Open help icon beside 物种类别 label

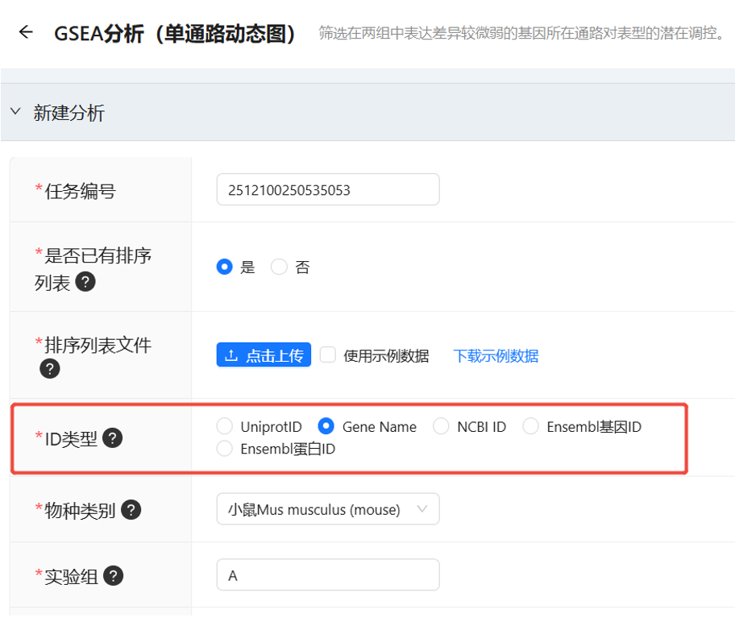pos(131,509)
